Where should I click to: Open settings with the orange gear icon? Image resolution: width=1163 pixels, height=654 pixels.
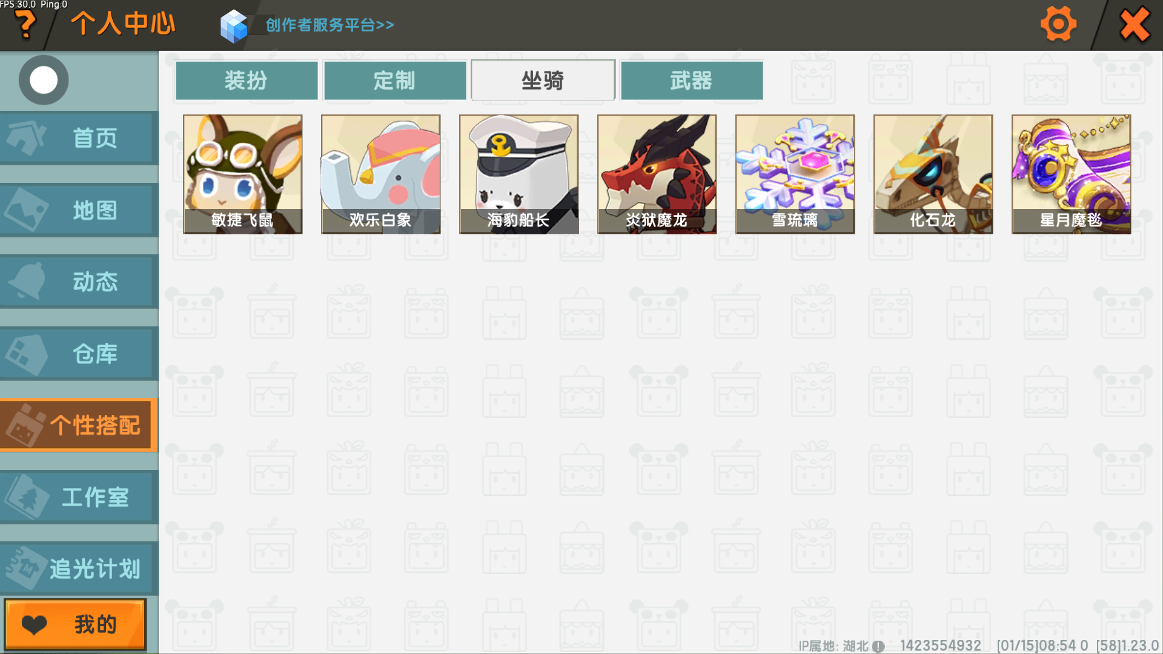click(x=1058, y=24)
